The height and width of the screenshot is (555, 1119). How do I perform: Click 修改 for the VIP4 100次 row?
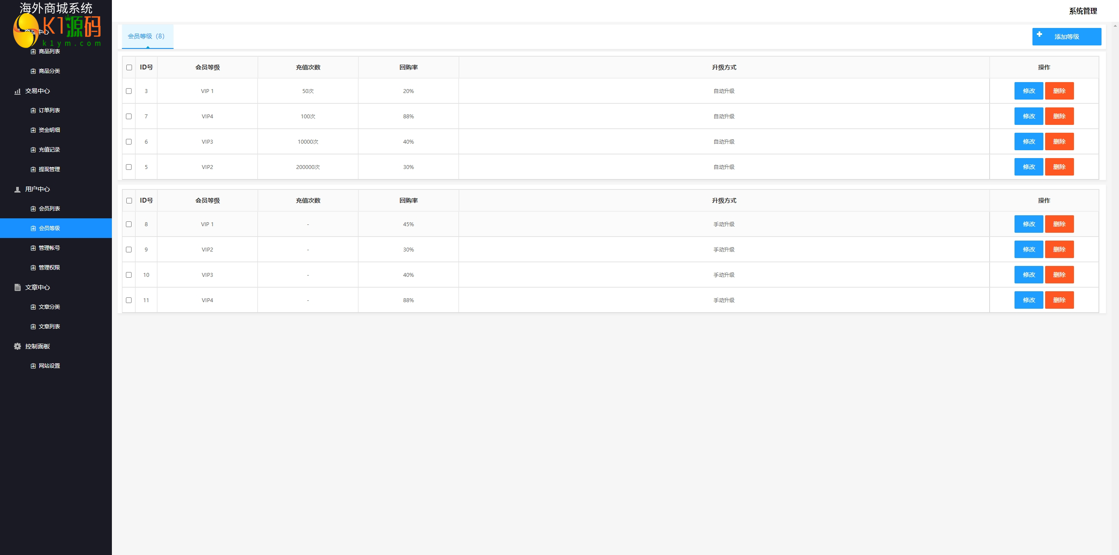tap(1029, 117)
